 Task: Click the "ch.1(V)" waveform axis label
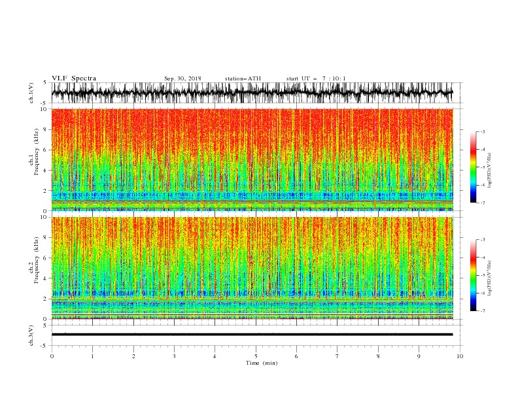pos(31,93)
